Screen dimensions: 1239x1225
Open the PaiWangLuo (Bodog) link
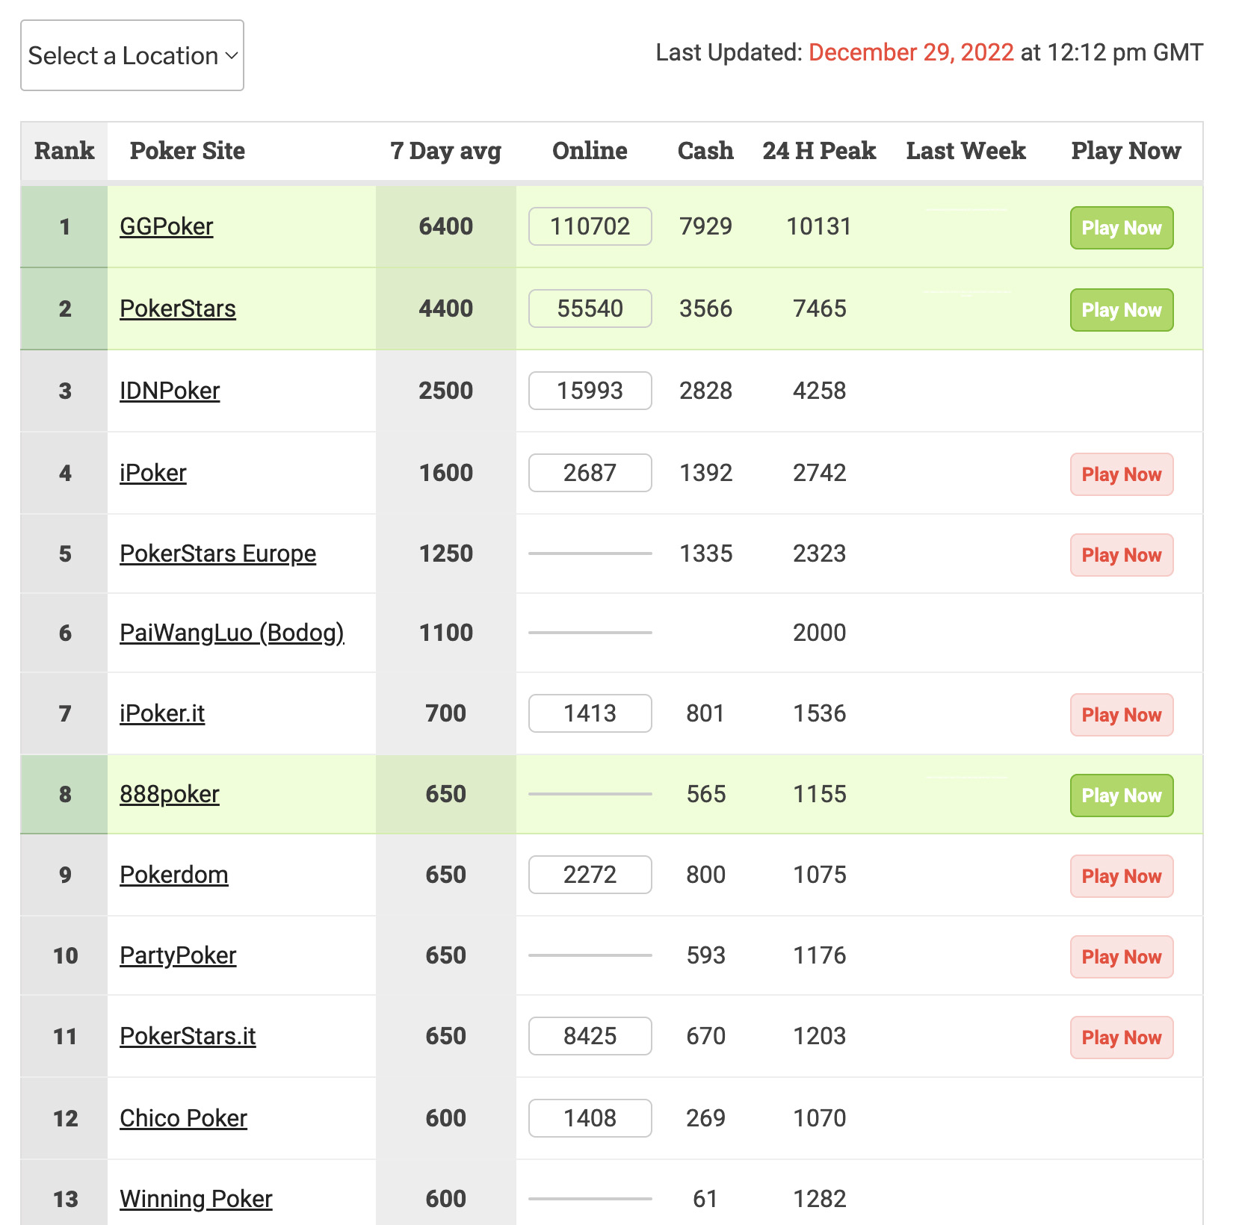coord(232,633)
